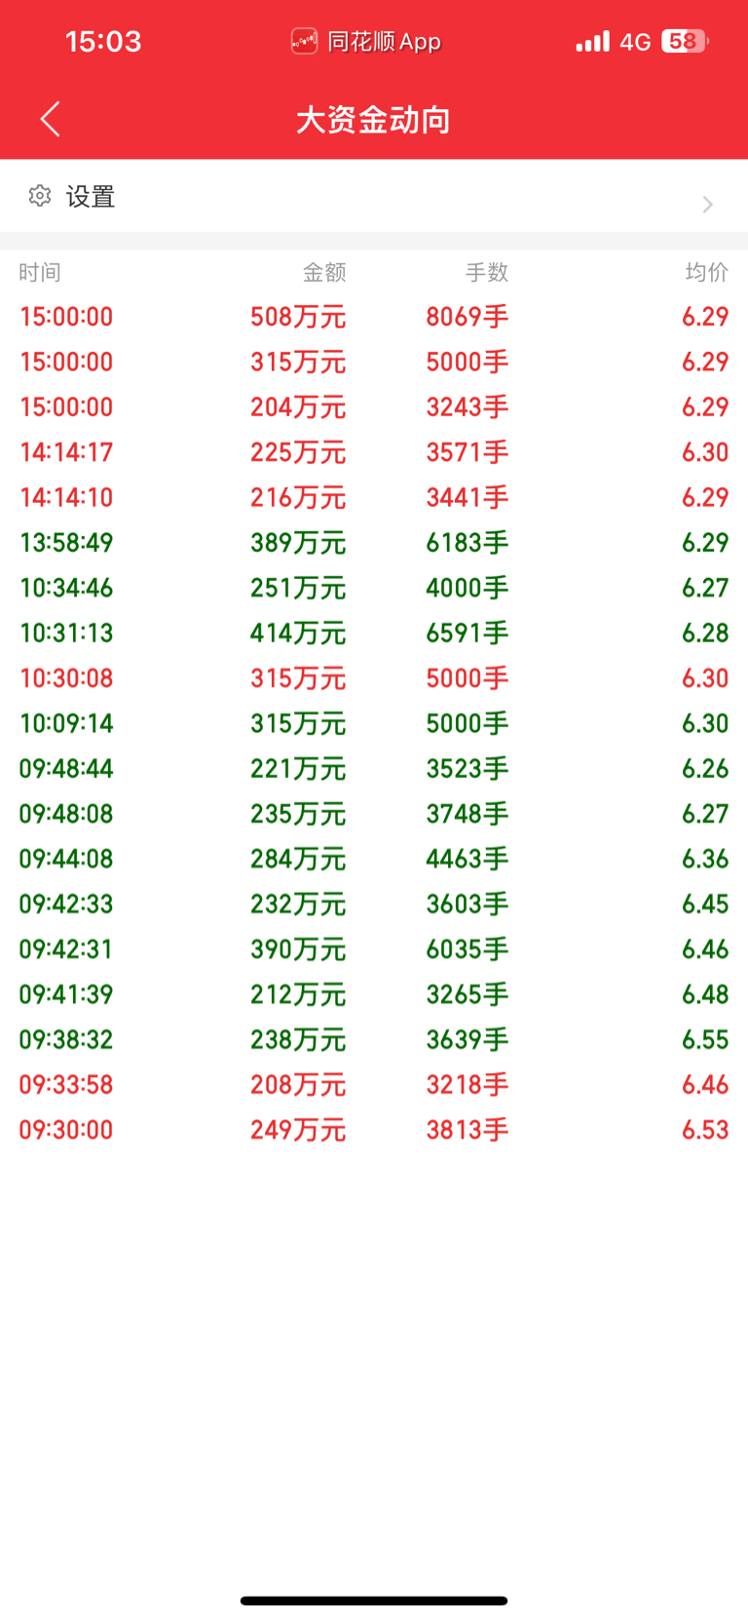Expand settings via right chevron arrow
The width and height of the screenshot is (748, 1621).
pyautogui.click(x=708, y=204)
